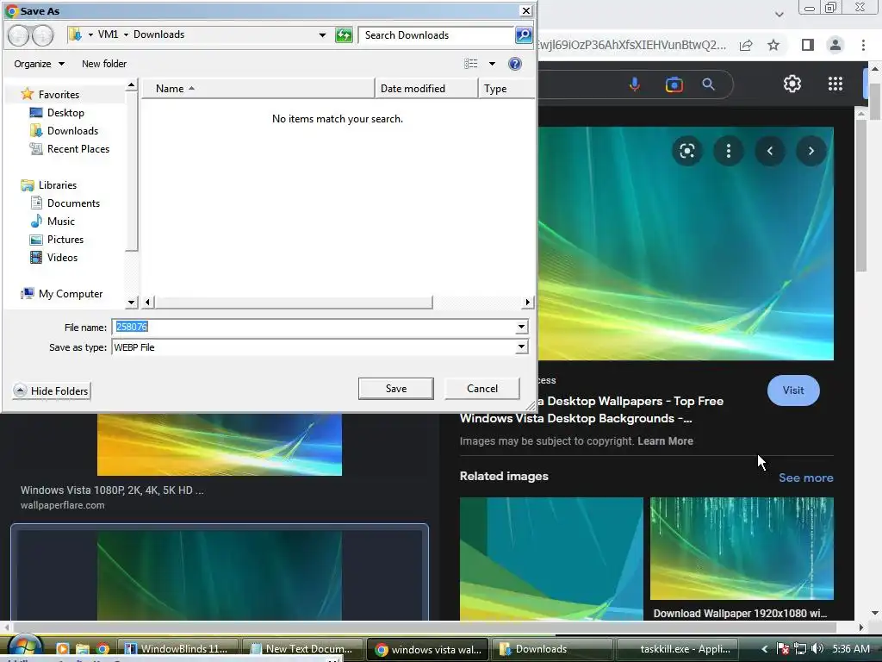Viewport: 882px width, 662px height.
Task: Click the Search Downloads field
Action: click(x=436, y=34)
